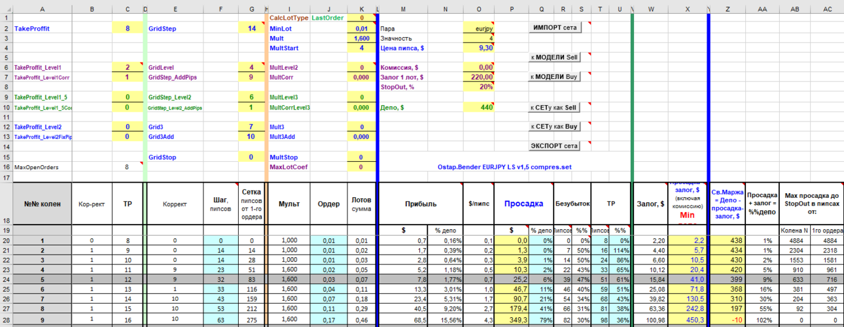Viewport: 844px width, 327px height.
Task: Select column X header
Action: coord(688,9)
